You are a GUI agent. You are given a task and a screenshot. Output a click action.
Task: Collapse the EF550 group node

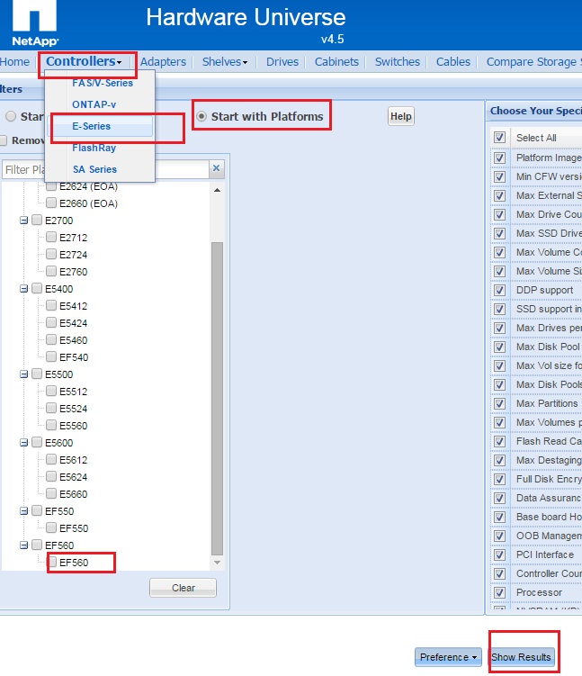[24, 511]
